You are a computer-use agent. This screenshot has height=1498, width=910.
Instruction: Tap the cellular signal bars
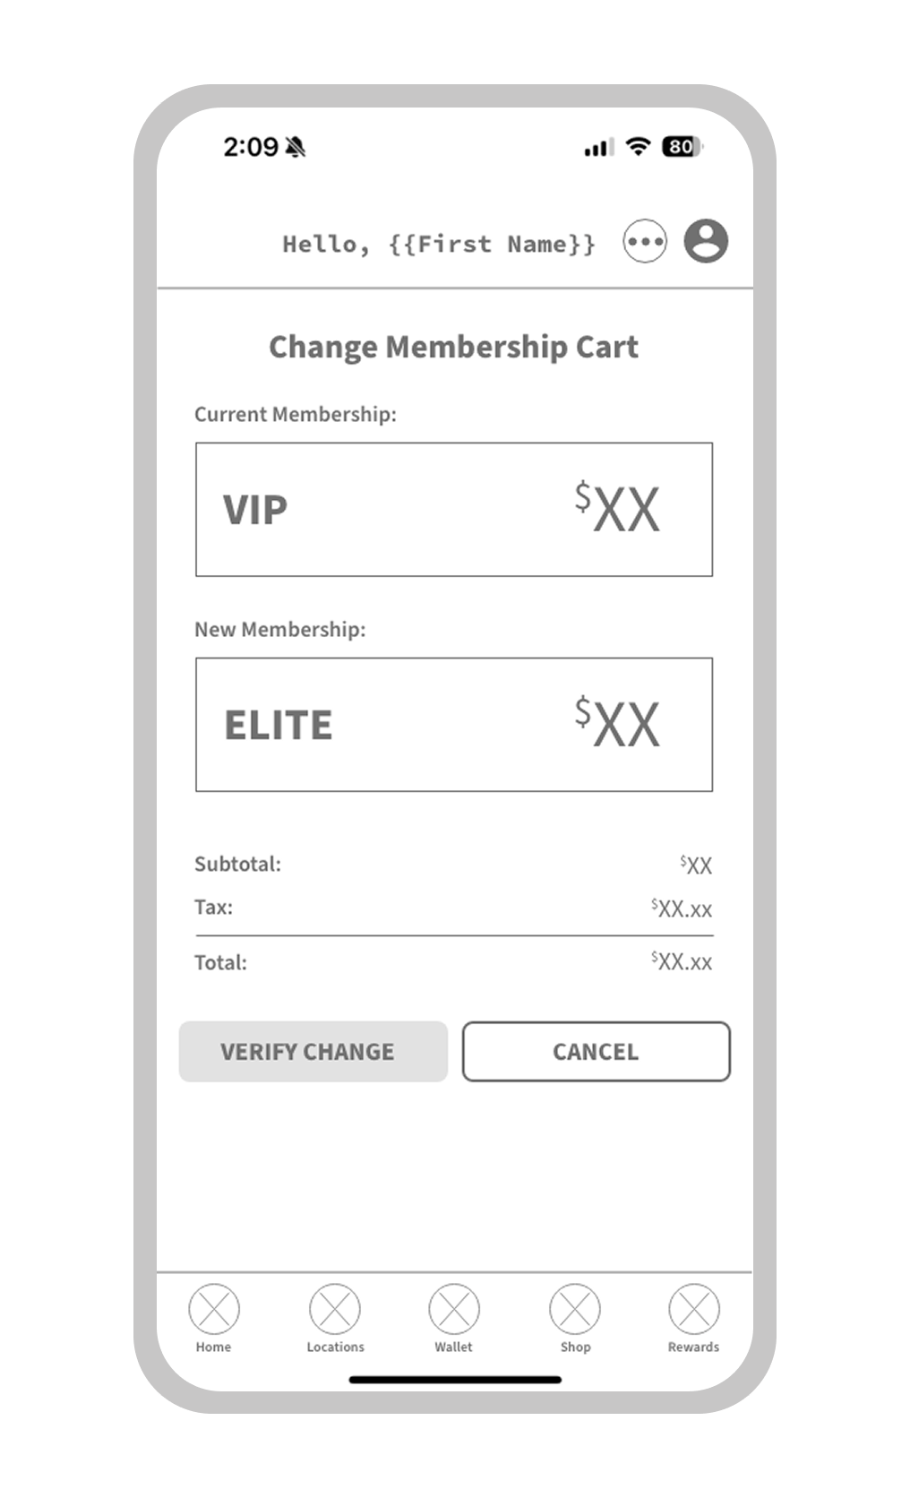pyautogui.click(x=597, y=148)
